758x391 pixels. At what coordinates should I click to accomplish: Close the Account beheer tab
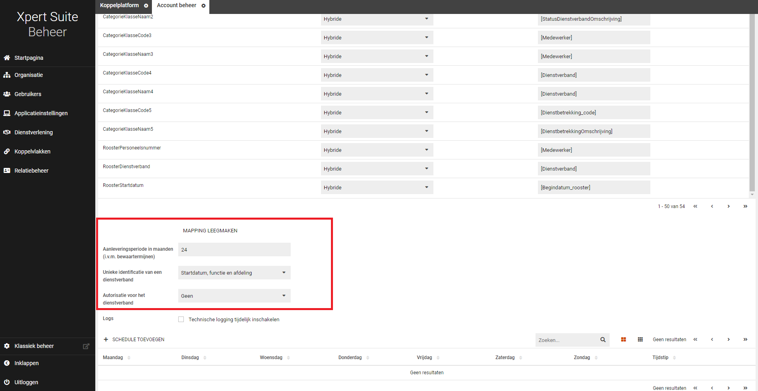tap(203, 6)
